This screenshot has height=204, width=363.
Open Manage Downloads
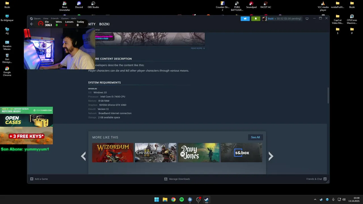pos(177,179)
